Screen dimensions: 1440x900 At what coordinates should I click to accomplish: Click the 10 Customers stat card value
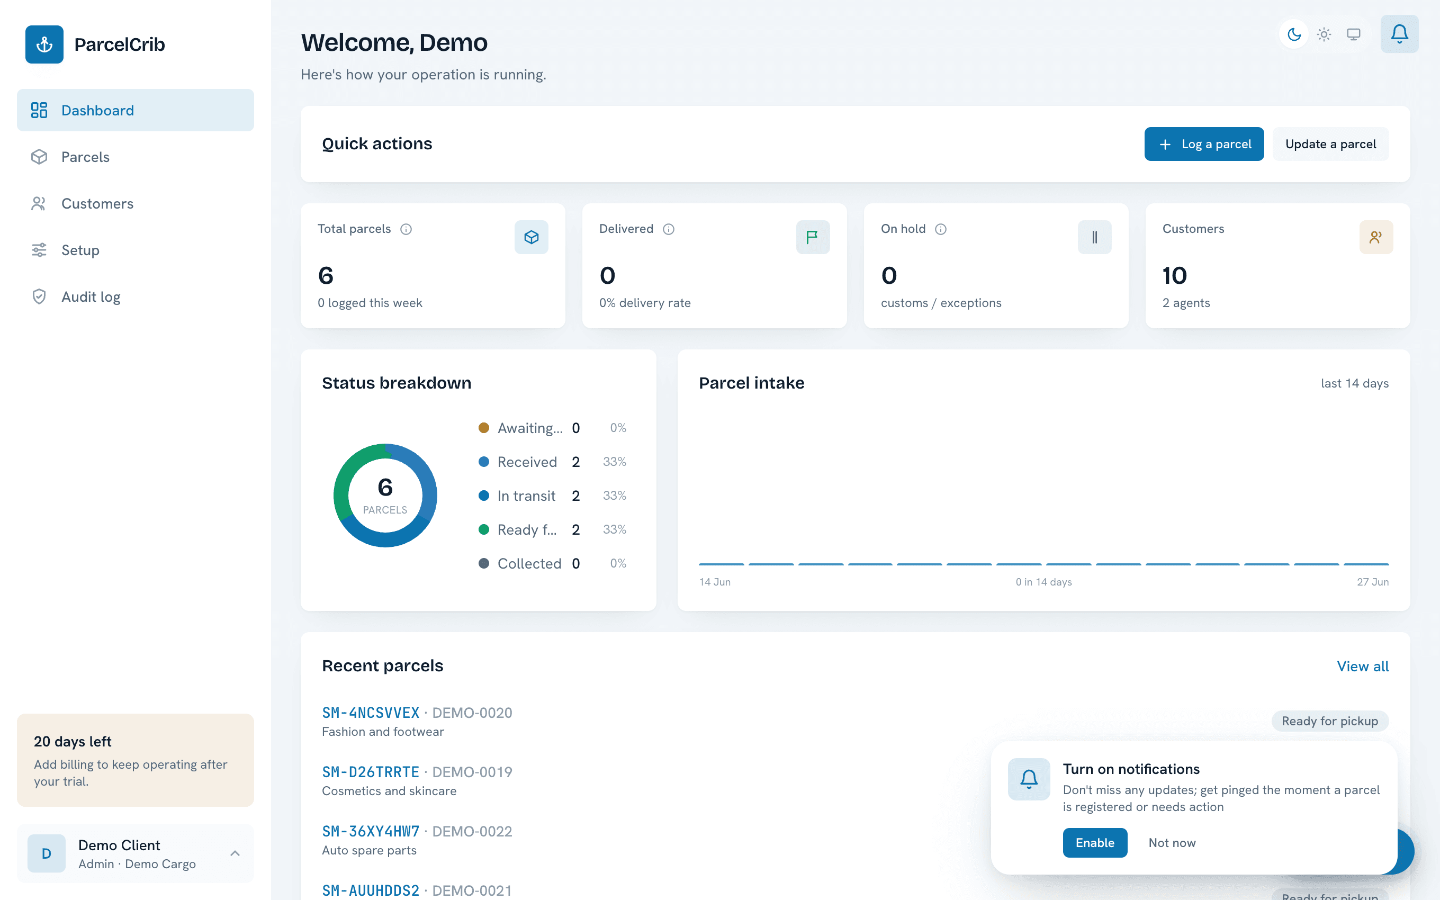coord(1175,276)
